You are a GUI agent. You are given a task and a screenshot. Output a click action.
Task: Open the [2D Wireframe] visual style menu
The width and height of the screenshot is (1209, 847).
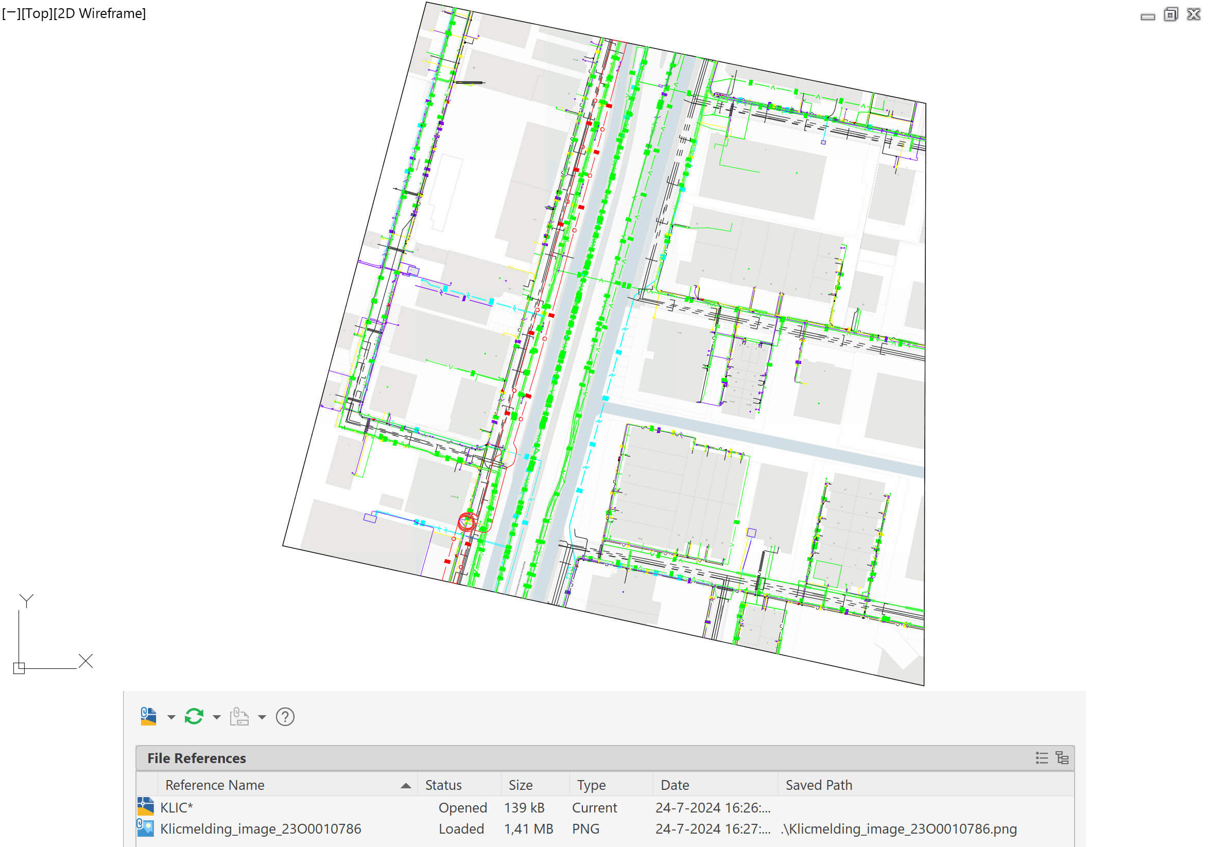click(x=99, y=13)
